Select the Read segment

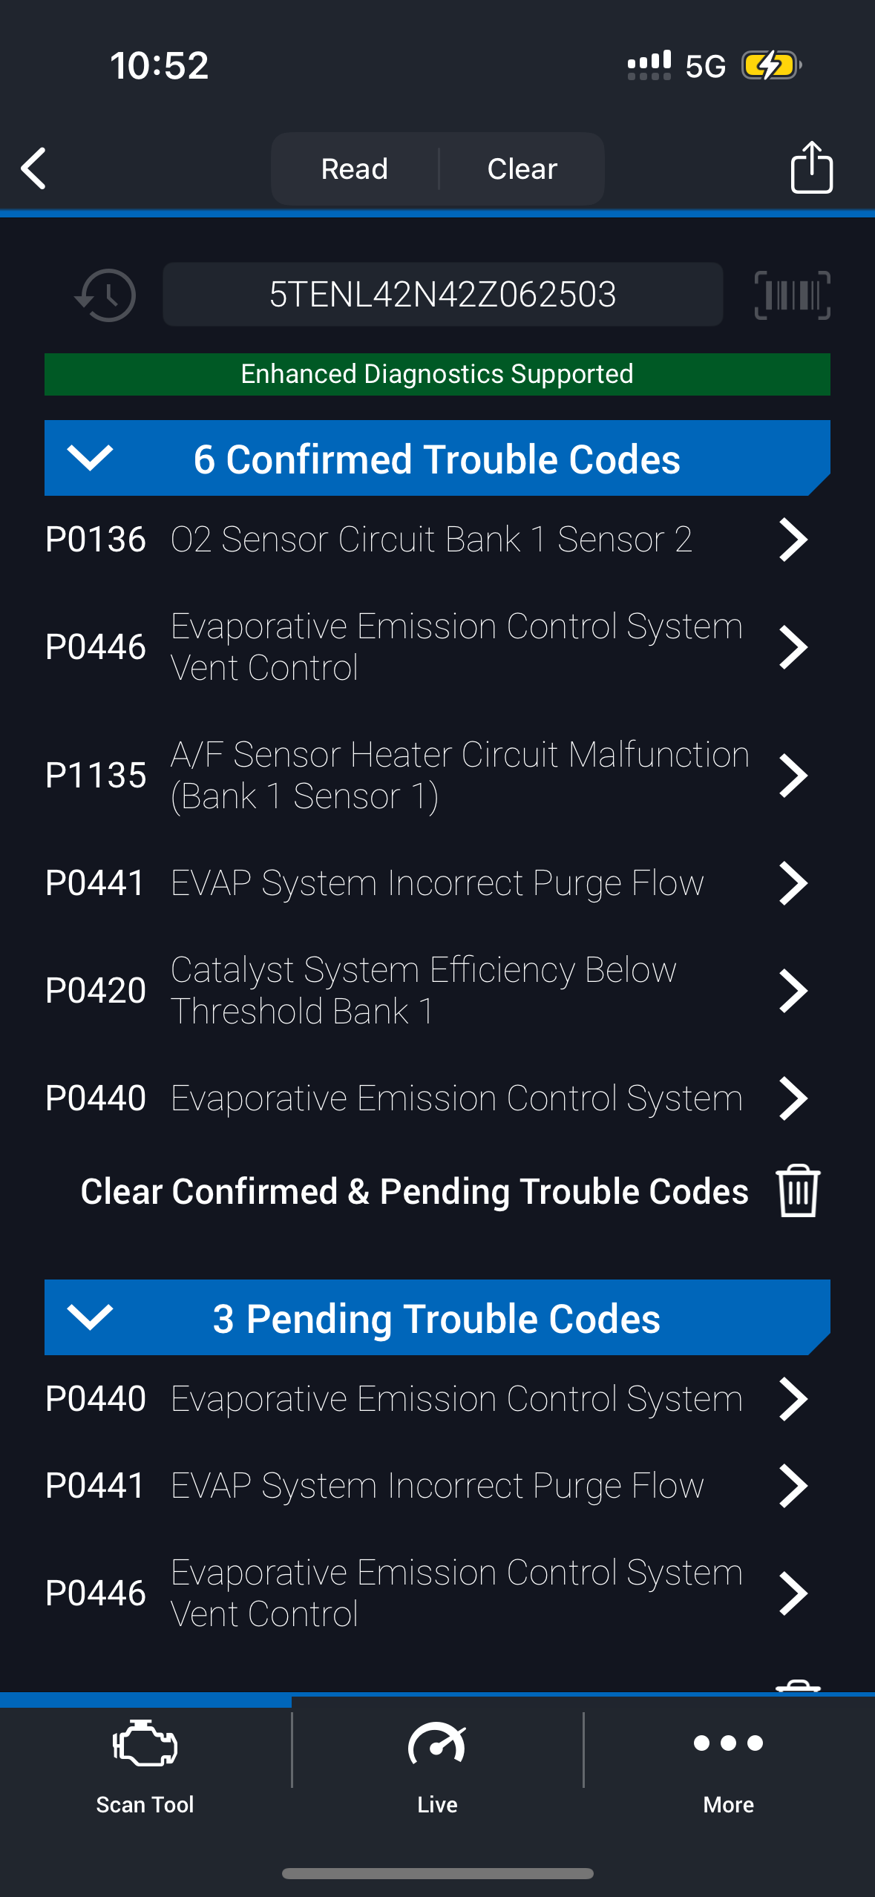click(x=355, y=169)
